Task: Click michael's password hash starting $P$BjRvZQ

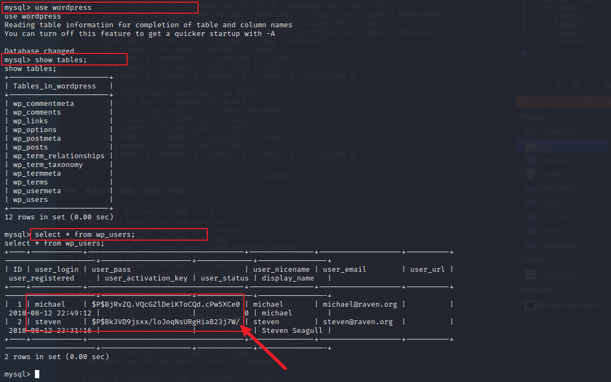Action: pyautogui.click(x=166, y=305)
